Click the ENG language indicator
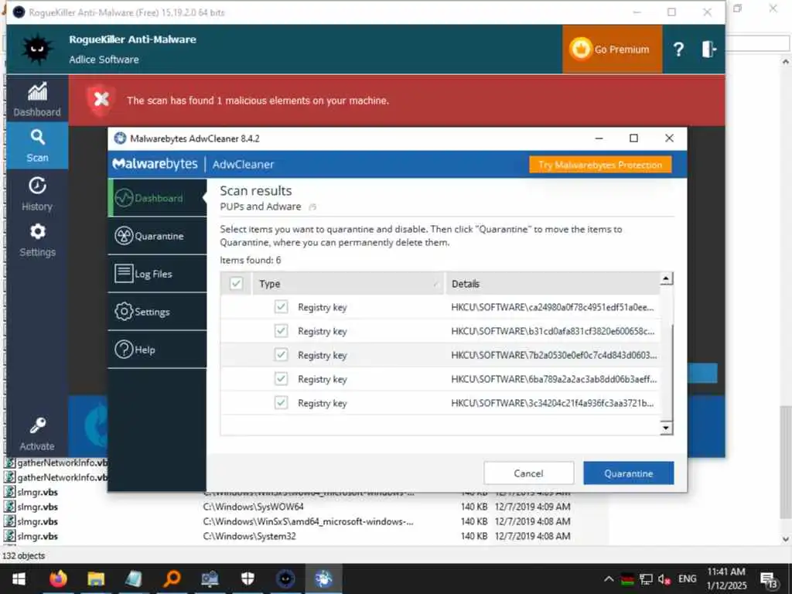This screenshot has width=792, height=594. click(687, 579)
